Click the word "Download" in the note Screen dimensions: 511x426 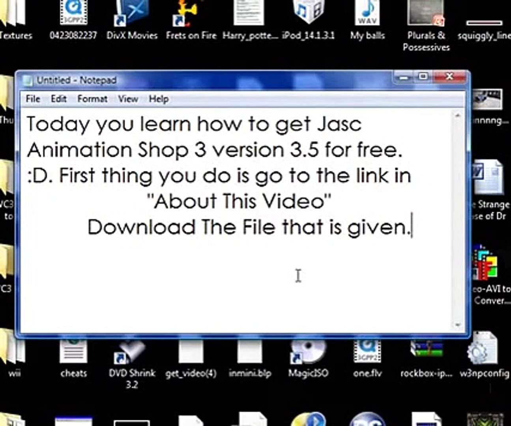141,227
